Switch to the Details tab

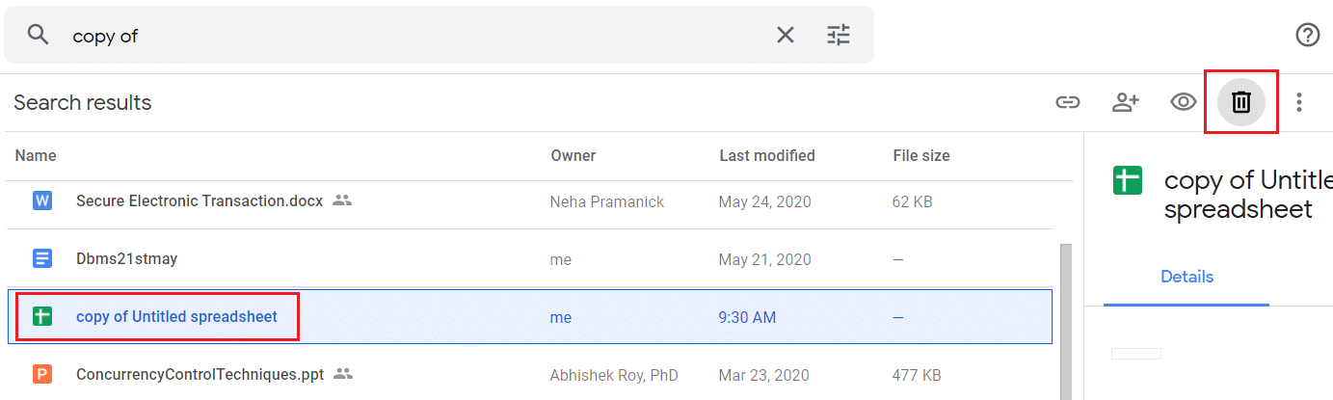tap(1186, 277)
